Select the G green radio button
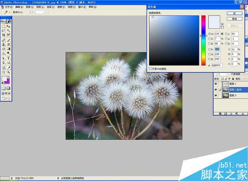This screenshot has width=248, height=181. tap(209, 54)
